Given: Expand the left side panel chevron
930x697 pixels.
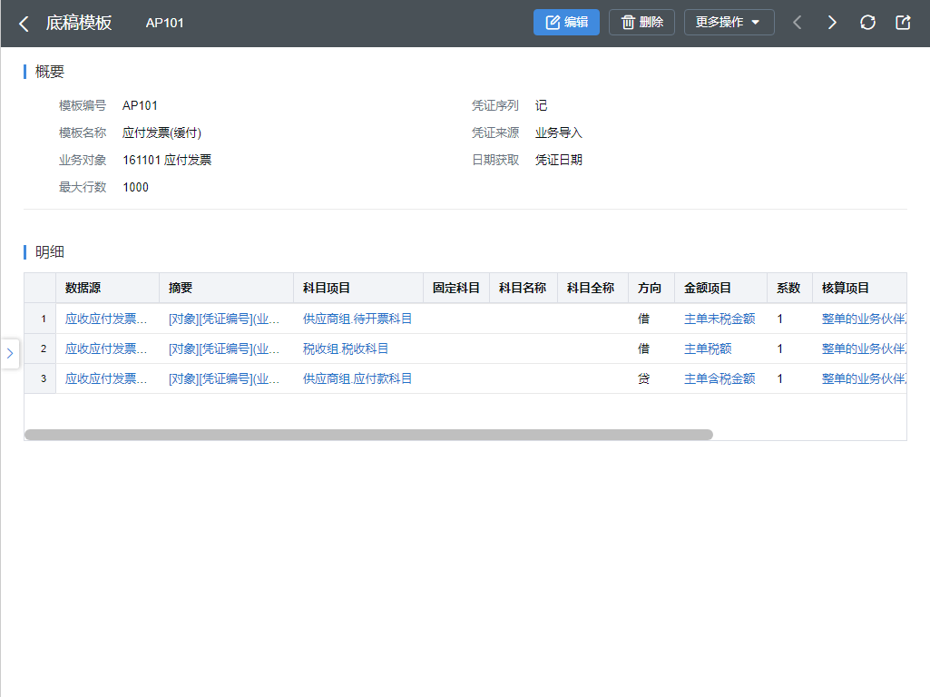Looking at the screenshot, I should (9, 354).
